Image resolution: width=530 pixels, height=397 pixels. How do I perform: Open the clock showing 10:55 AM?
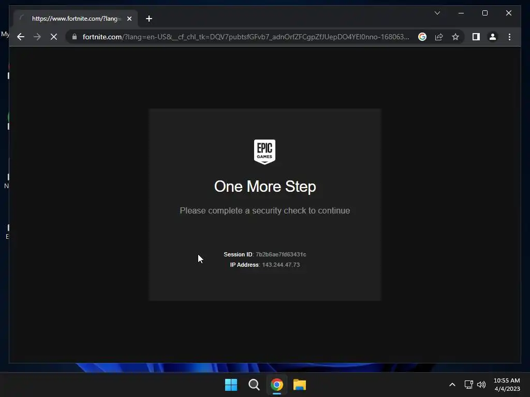click(507, 385)
